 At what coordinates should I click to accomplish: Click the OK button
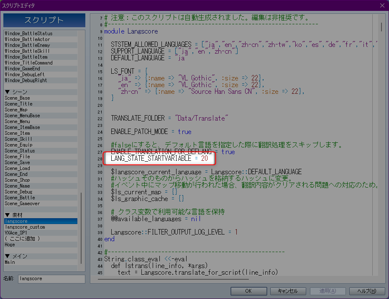(248, 291)
